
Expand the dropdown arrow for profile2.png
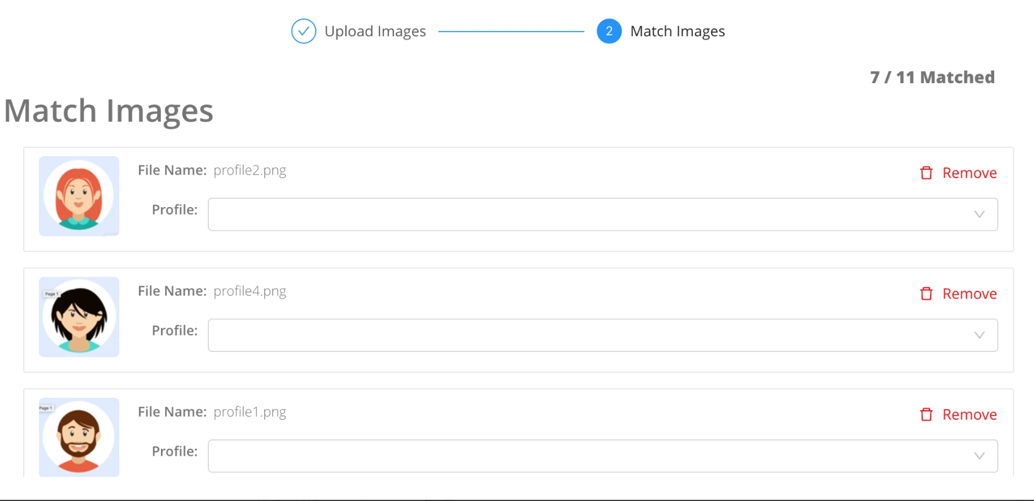(979, 214)
